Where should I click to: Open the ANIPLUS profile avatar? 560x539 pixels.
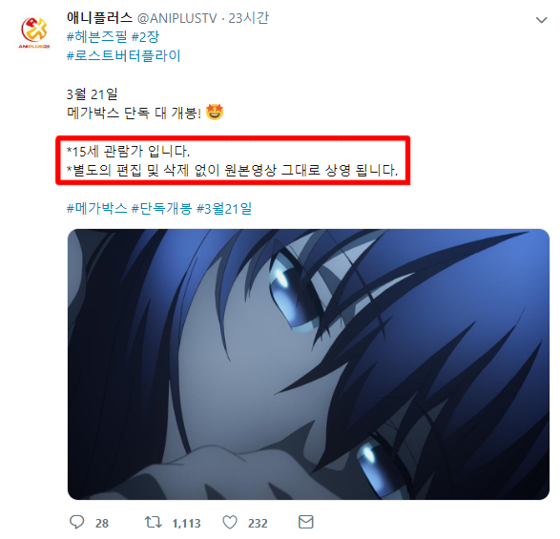[x=34, y=31]
